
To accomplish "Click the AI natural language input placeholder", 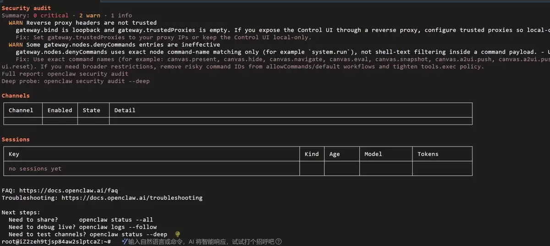I will click(x=201, y=241).
